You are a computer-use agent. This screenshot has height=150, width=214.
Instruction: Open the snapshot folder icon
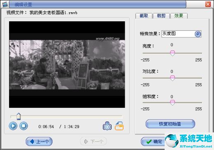tap(119, 126)
